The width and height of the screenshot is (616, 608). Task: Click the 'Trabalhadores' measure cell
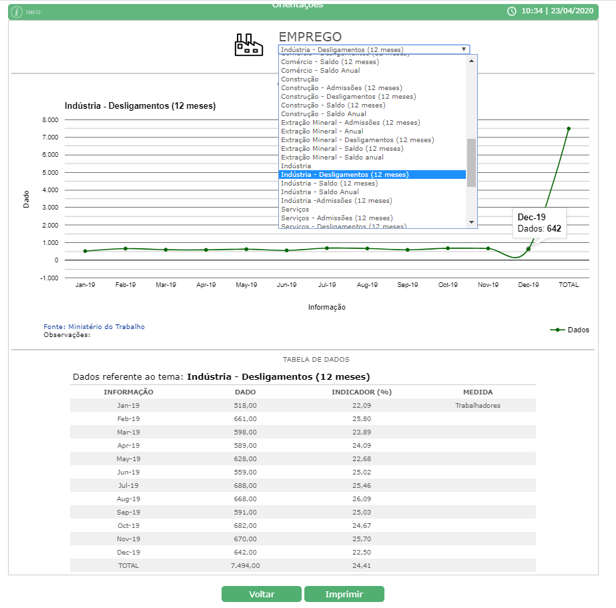(478, 405)
